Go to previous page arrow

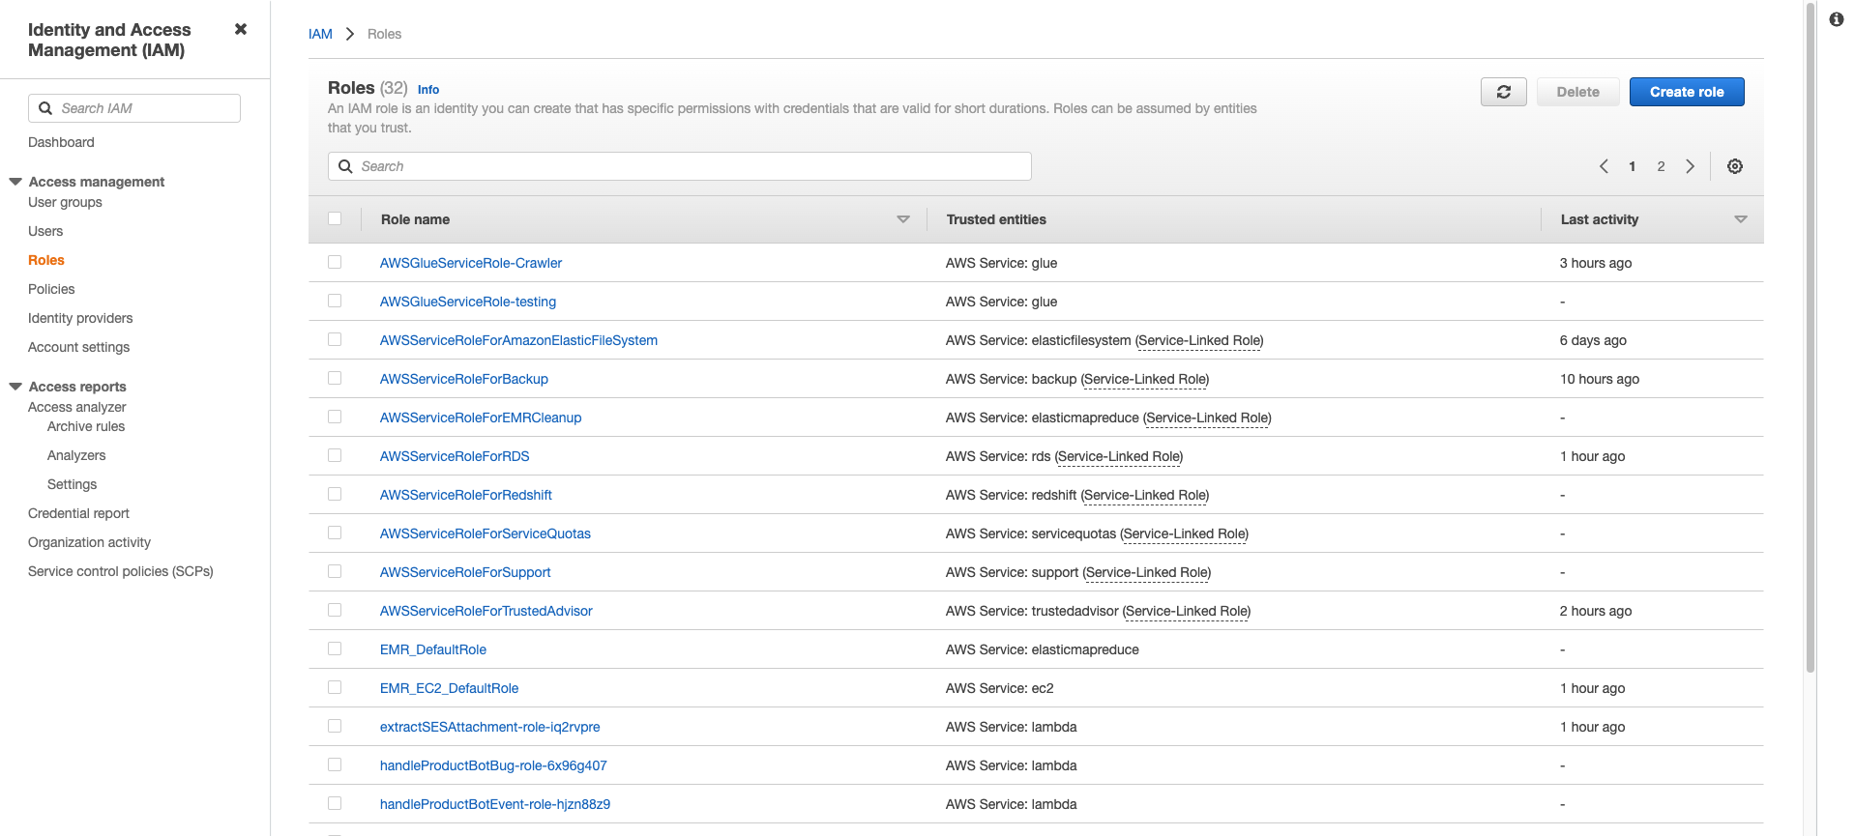1604,166
